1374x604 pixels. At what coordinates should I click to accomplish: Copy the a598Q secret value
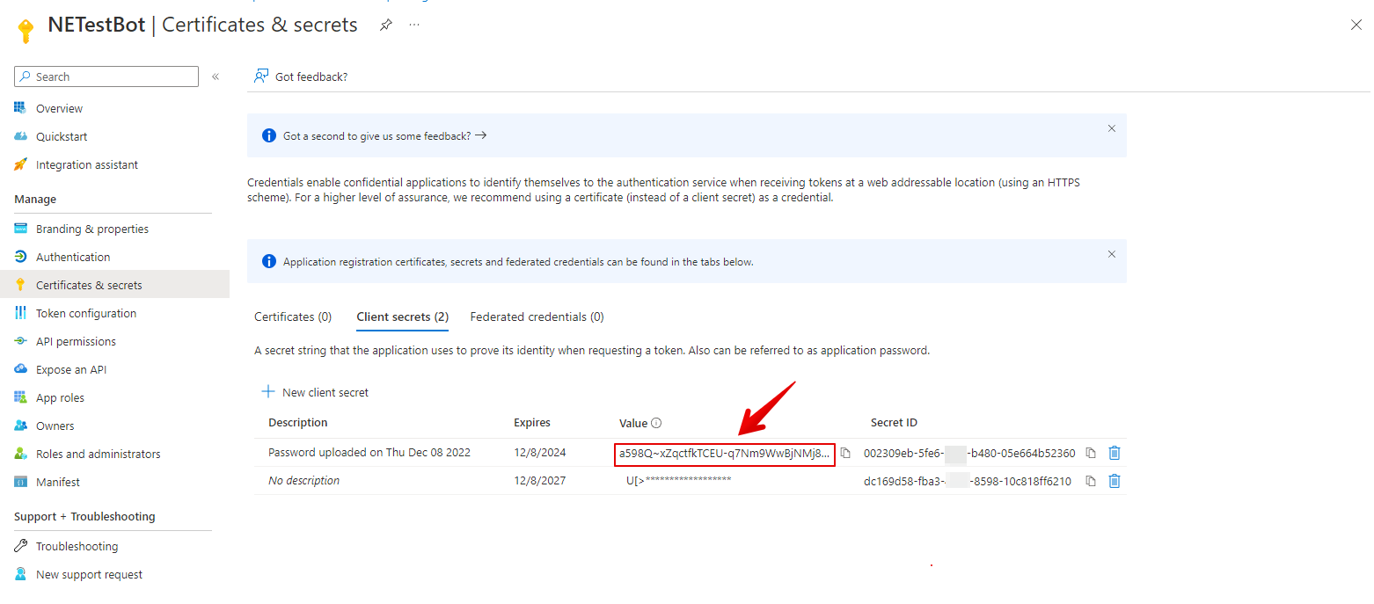pyautogui.click(x=845, y=453)
